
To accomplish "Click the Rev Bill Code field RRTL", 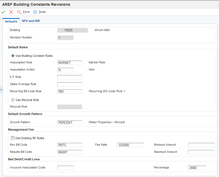I will click(x=69, y=145).
